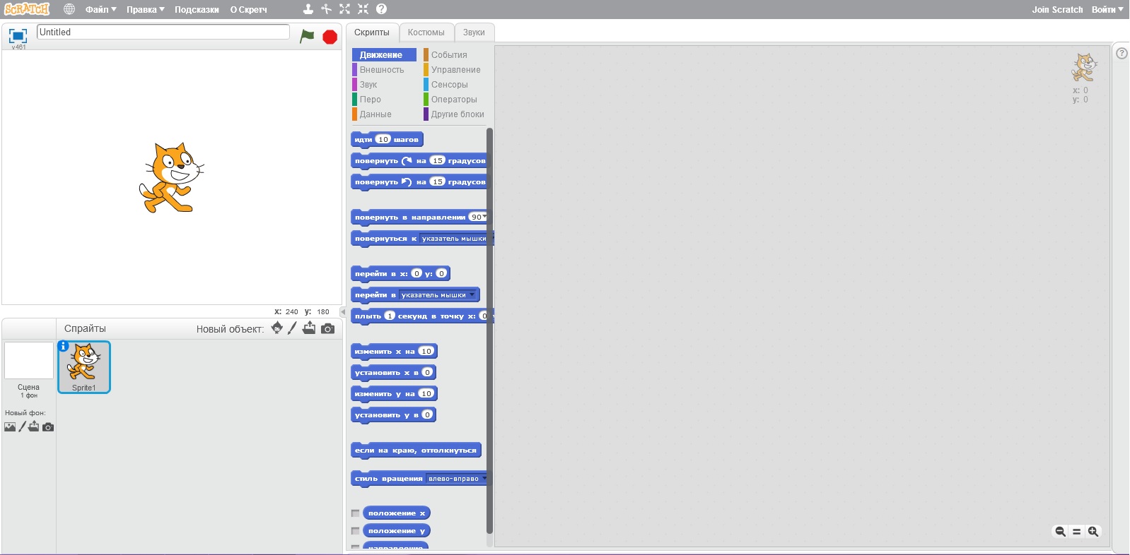Click the Join Scratch link
This screenshot has height=555, width=1130.
pos(1057,9)
